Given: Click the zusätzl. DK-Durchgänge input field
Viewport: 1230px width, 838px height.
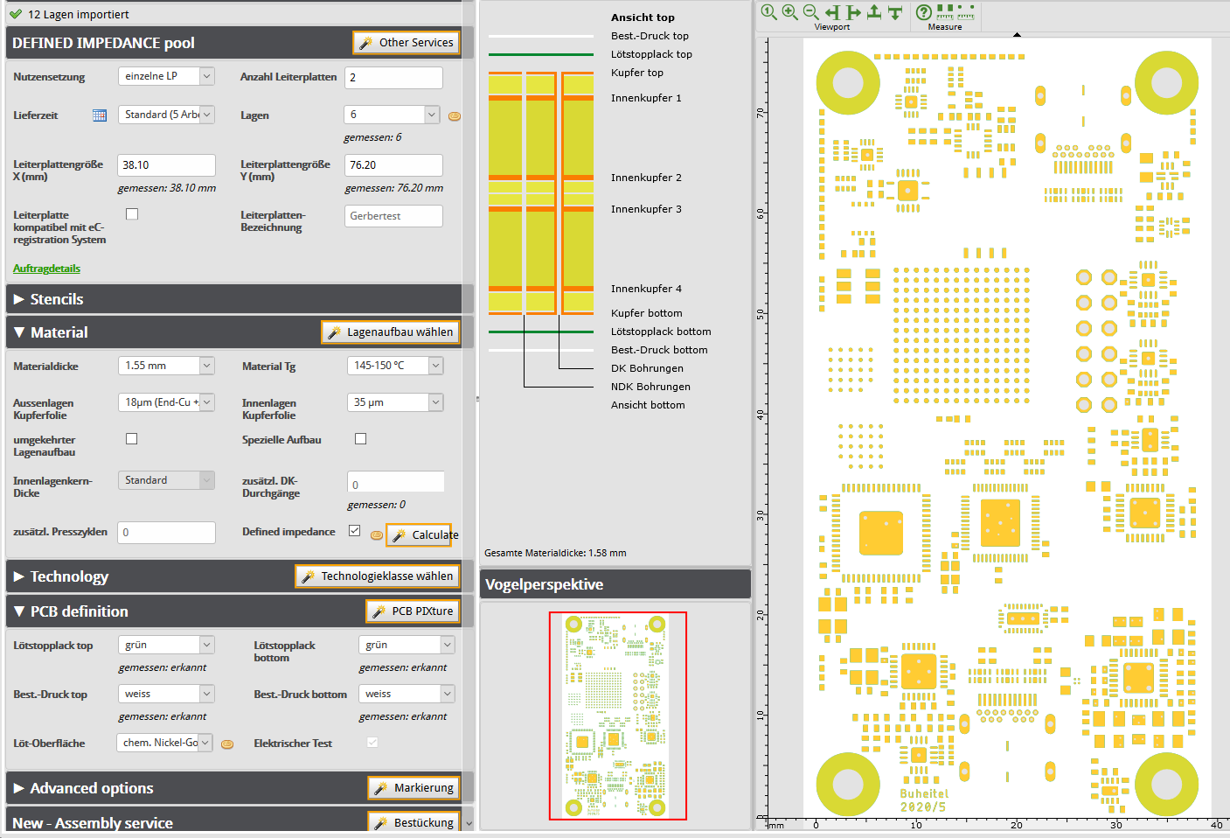Looking at the screenshot, I should tap(395, 482).
